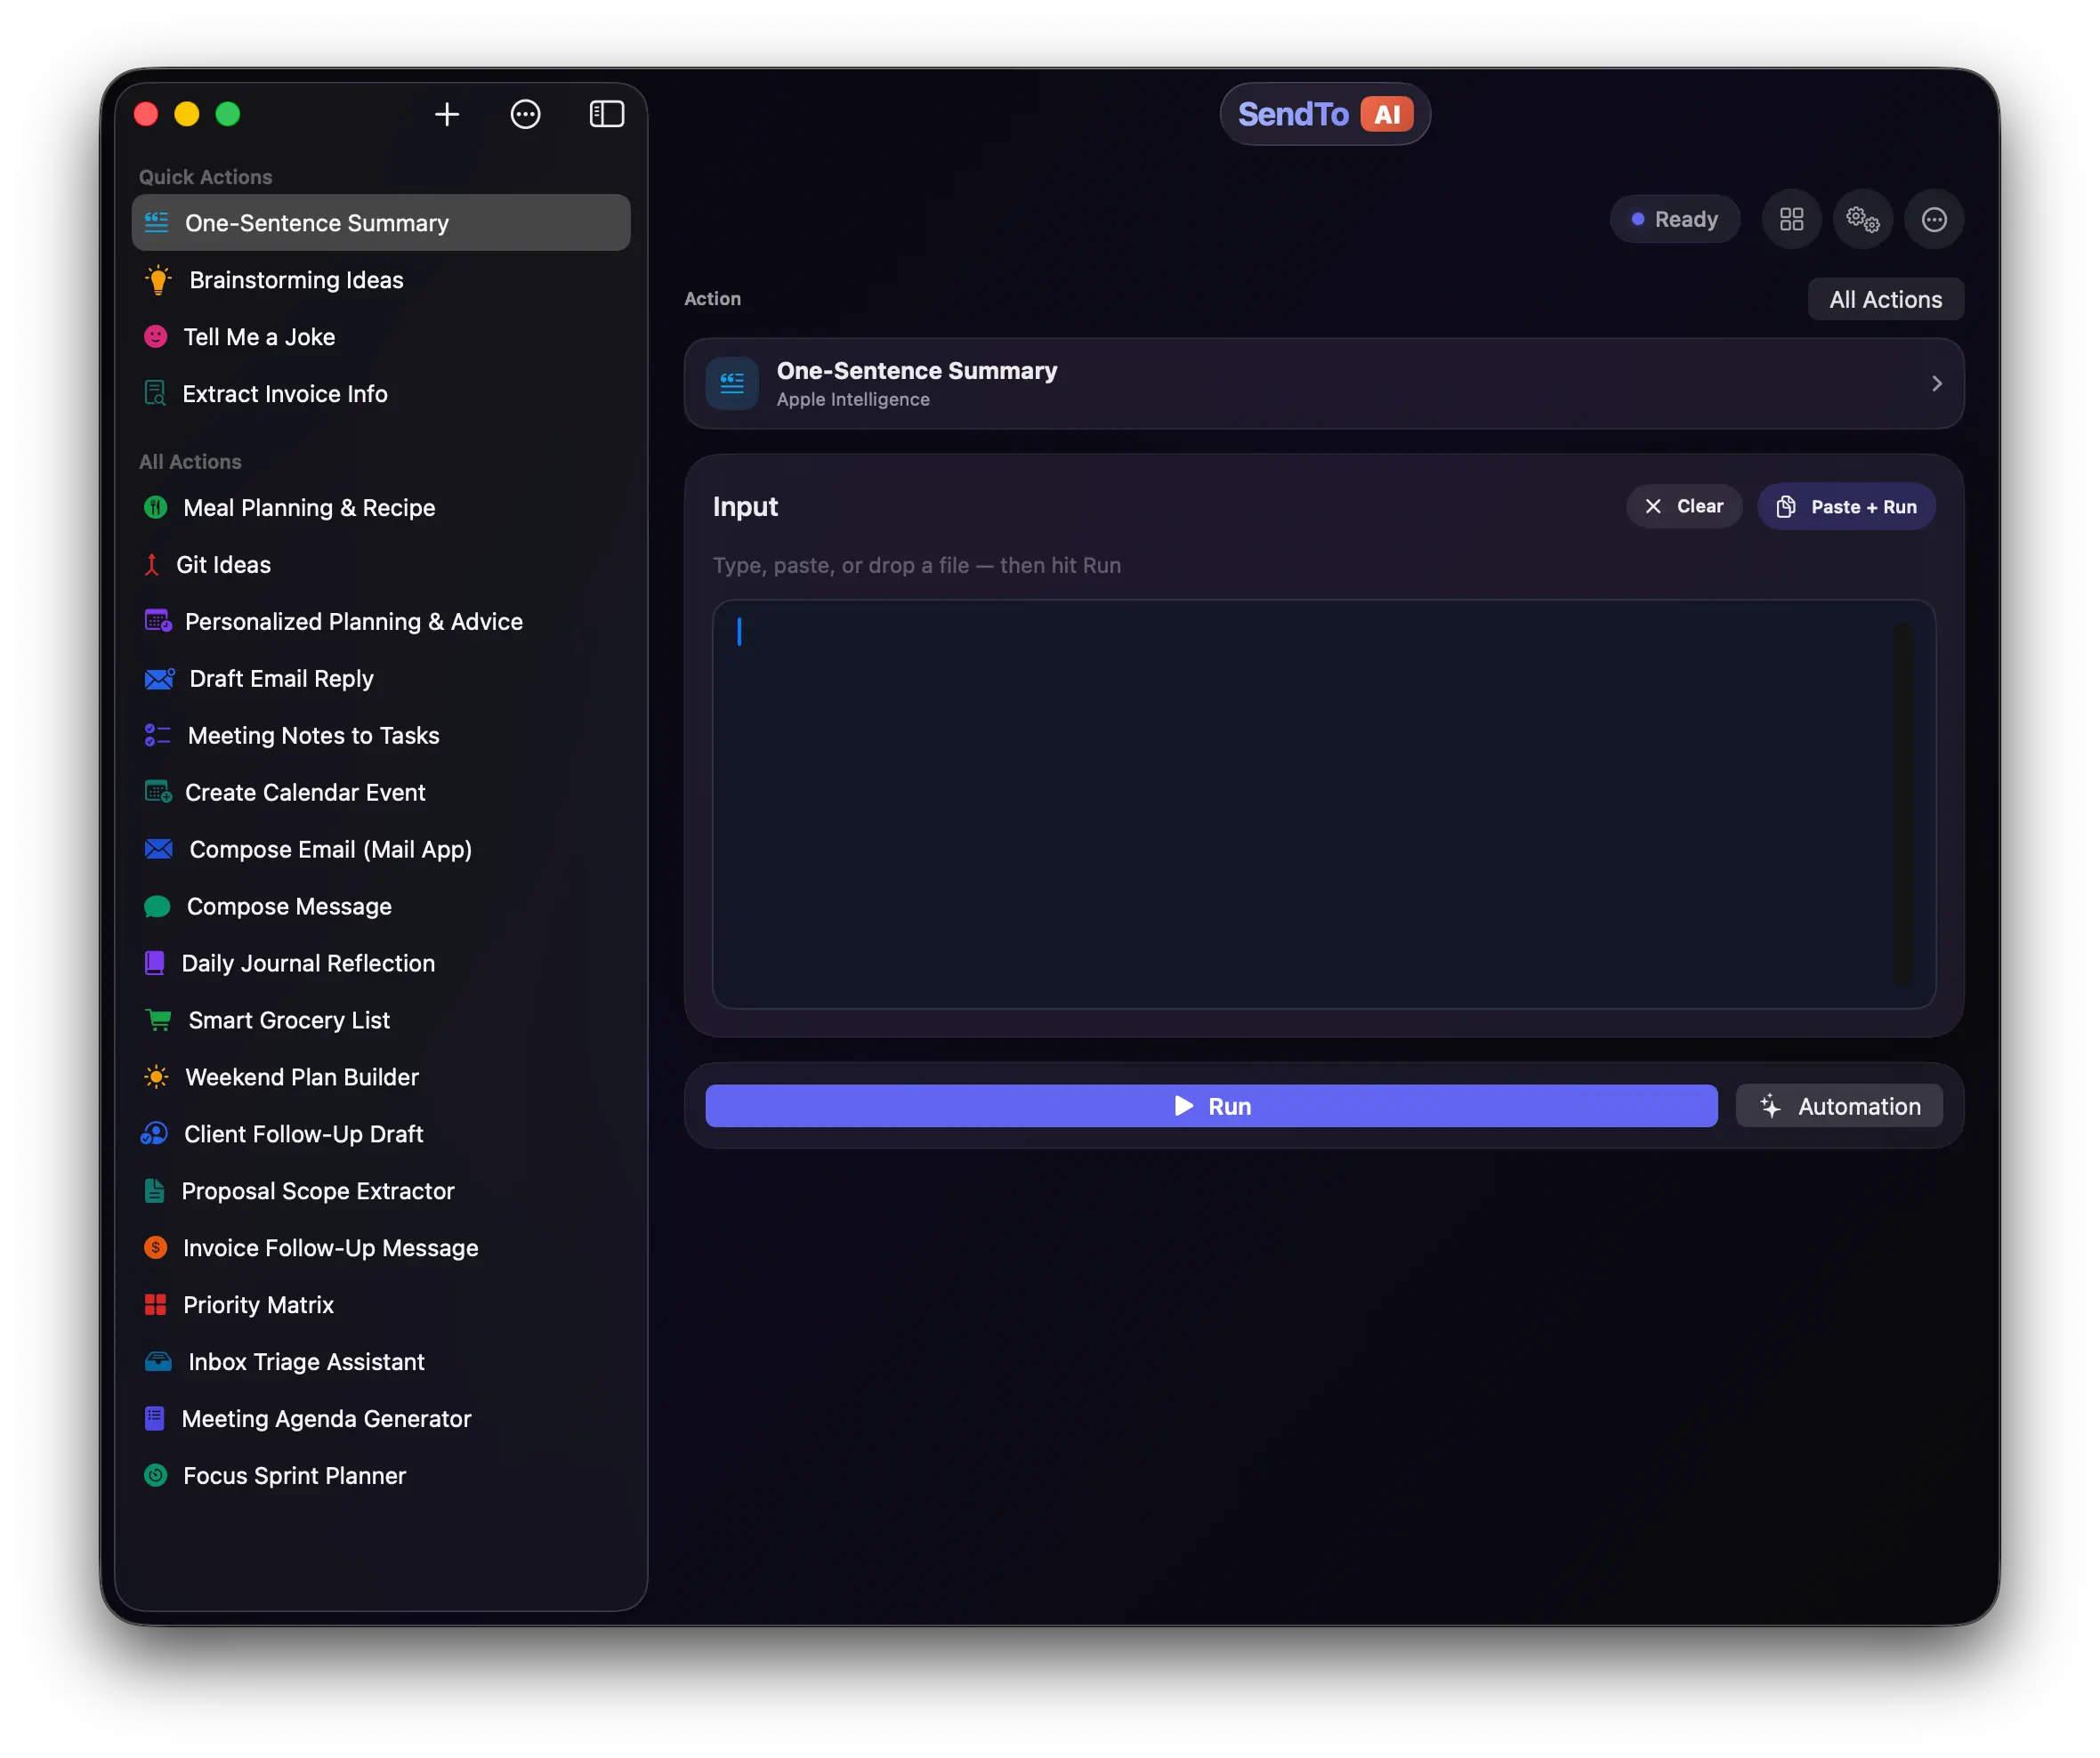This screenshot has height=1758, width=2100.
Task: Choose Compose Message action
Action: (381, 907)
